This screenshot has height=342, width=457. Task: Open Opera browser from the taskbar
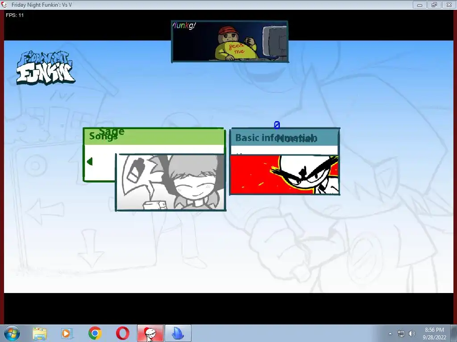(122, 333)
